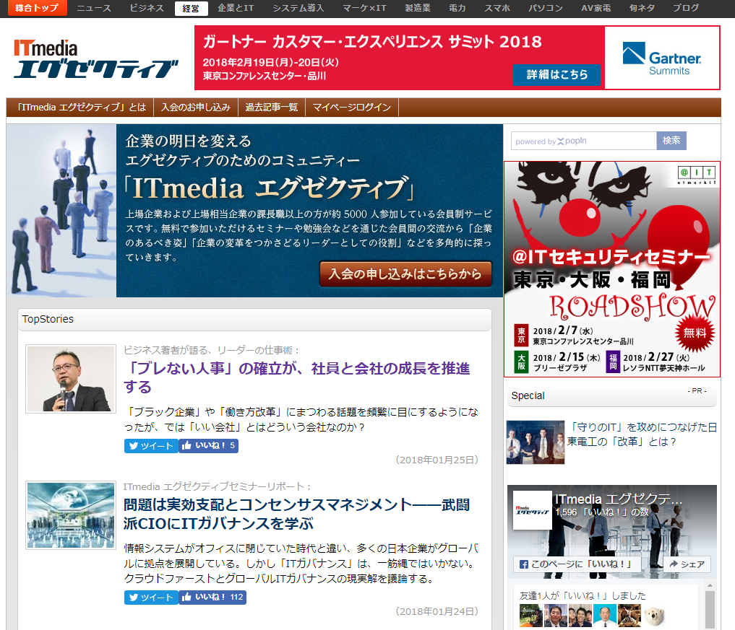The image size is (735, 630).
Task: Click ビジネス著者が語る、リーダーの仕事術 label
Action: click(211, 350)
